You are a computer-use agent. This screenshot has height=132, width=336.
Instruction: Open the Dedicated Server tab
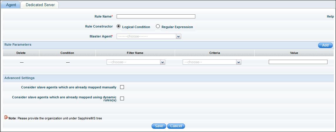coord(40,5)
